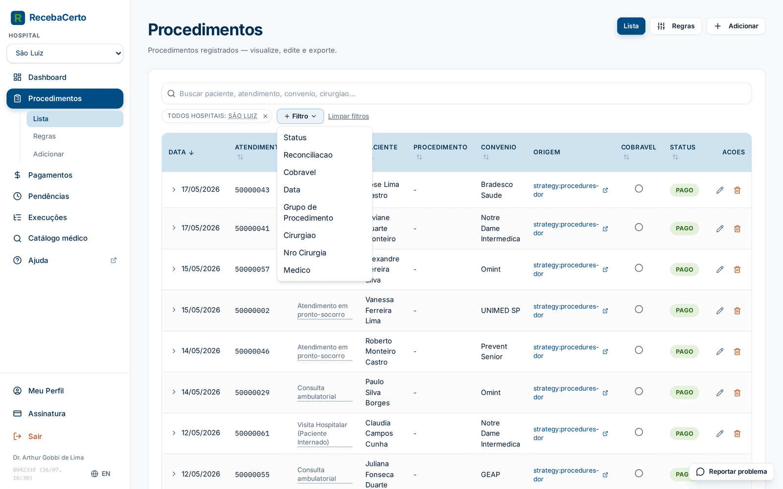Toggle cobravel circle for atendimento 50000046
This screenshot has width=783, height=489.
coord(639,350)
